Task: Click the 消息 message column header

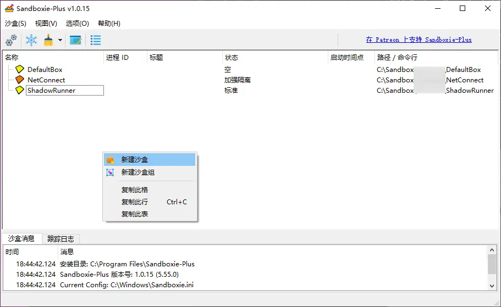Action: point(272,252)
